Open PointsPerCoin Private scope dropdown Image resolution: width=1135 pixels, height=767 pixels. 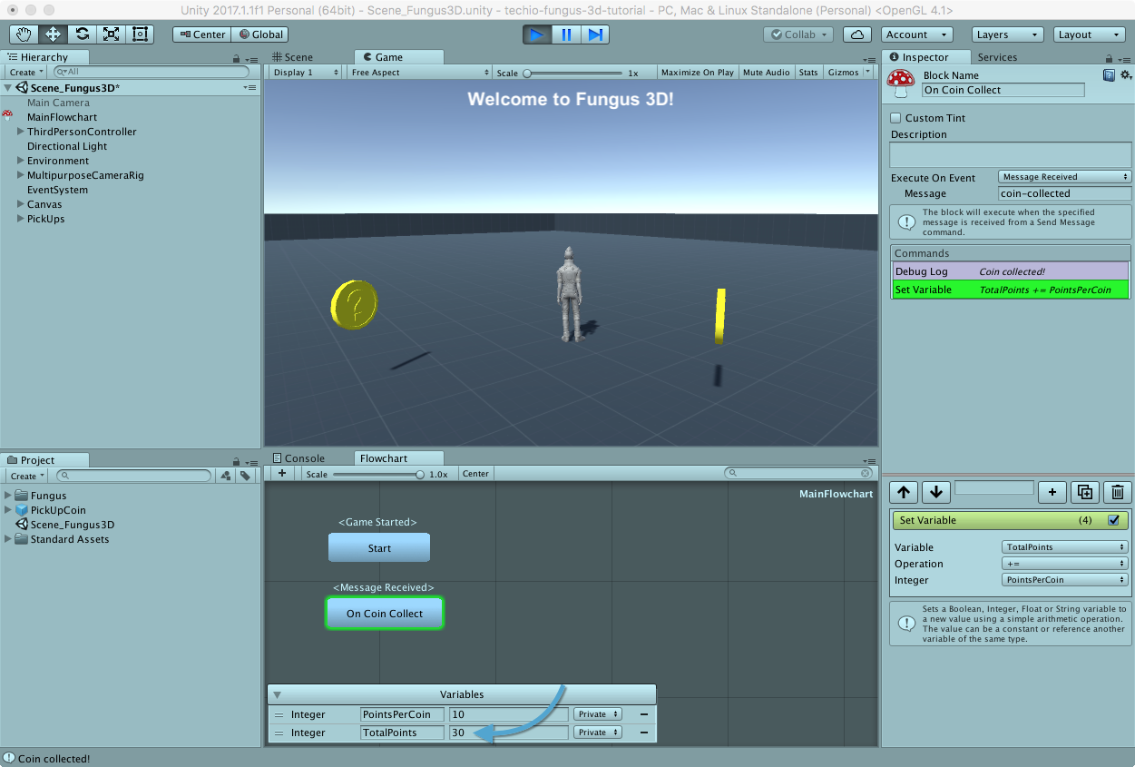[x=597, y=714]
